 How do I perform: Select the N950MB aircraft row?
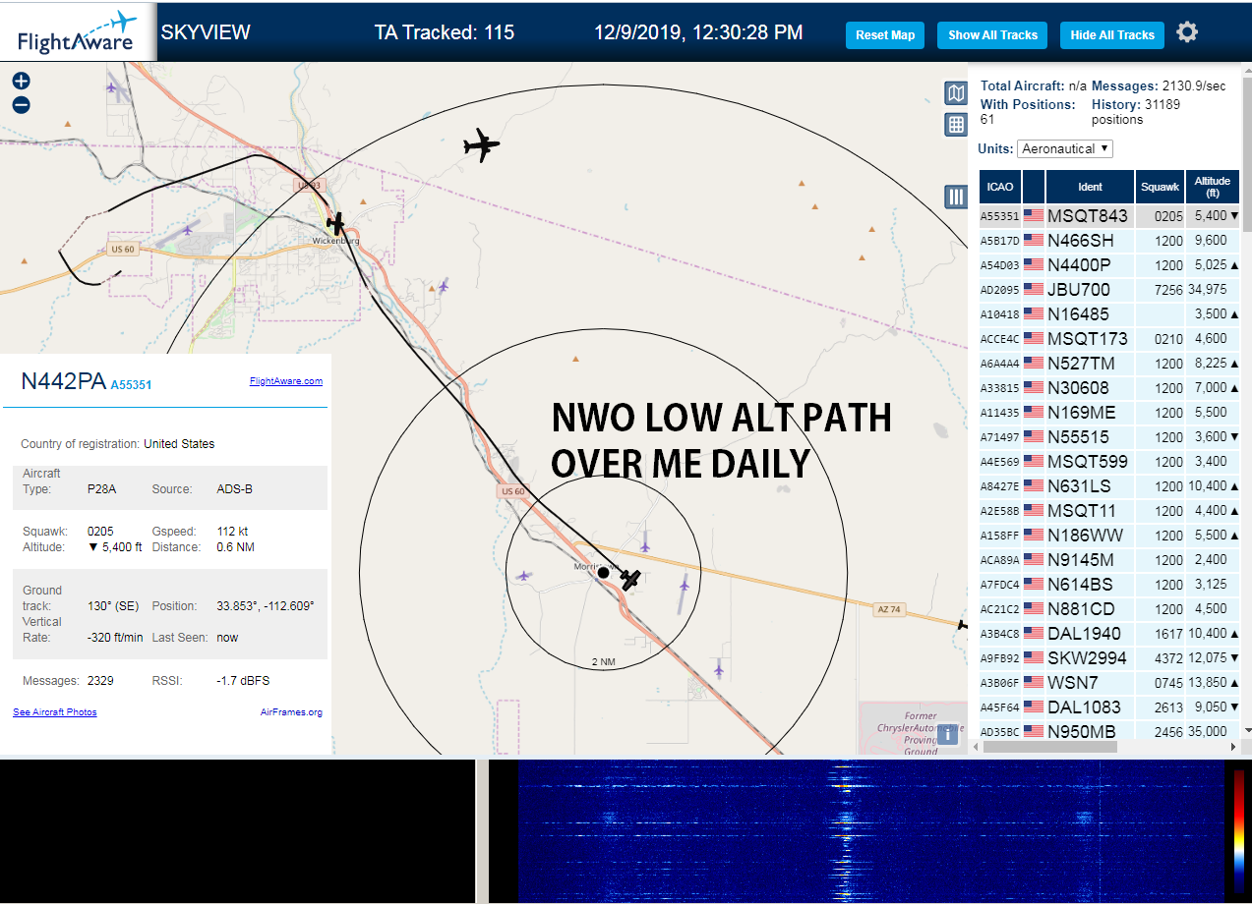[1109, 731]
